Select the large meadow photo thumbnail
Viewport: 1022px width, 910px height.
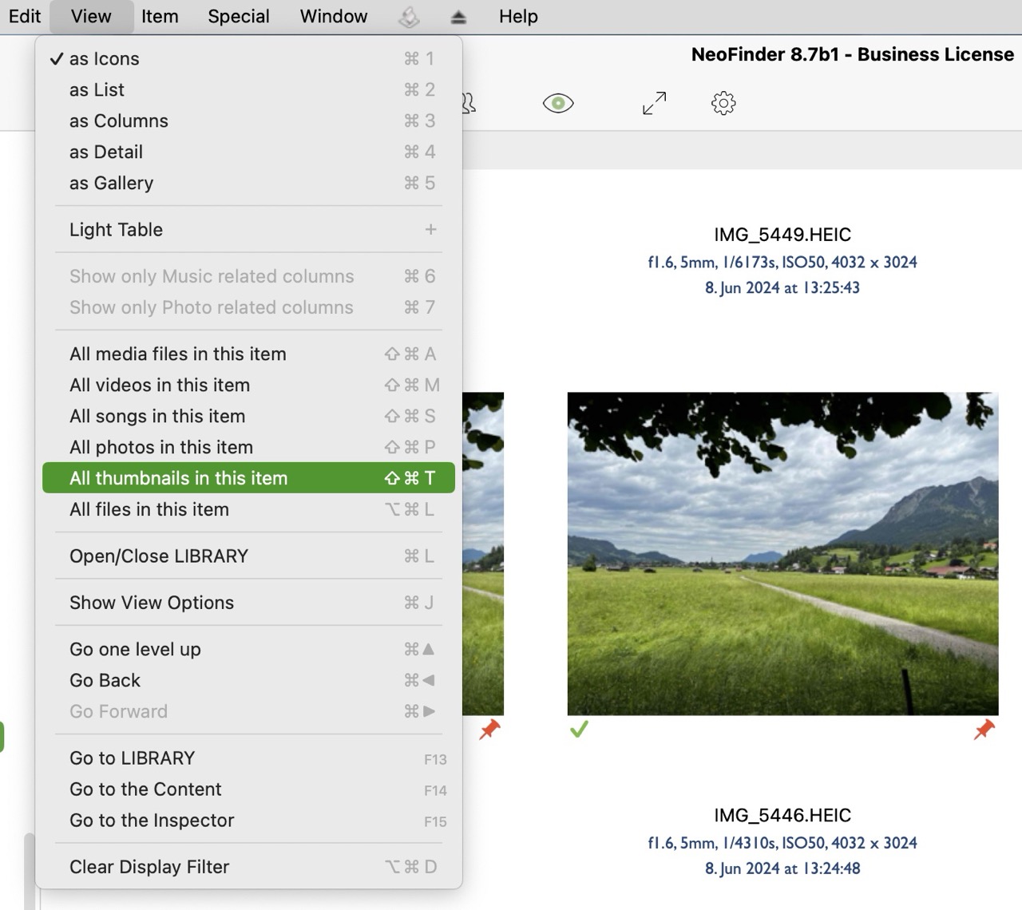(782, 553)
